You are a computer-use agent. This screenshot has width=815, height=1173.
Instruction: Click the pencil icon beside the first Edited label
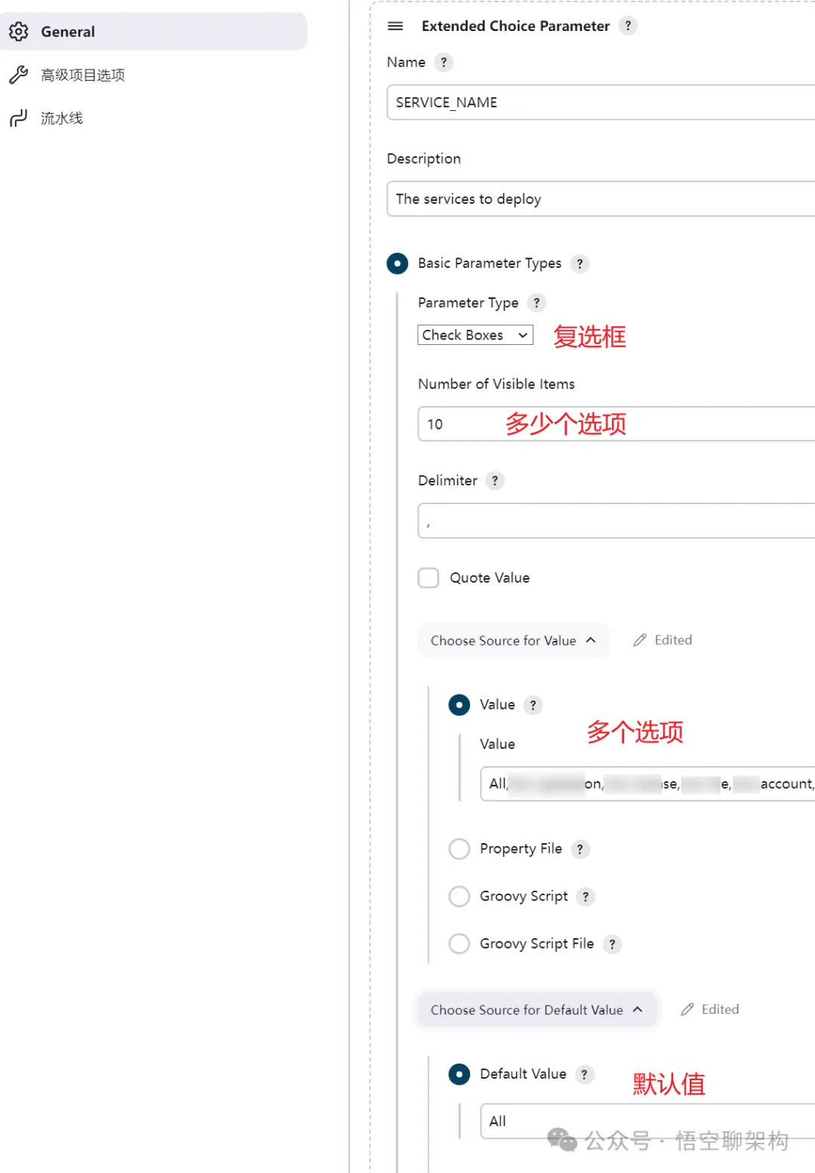point(641,639)
